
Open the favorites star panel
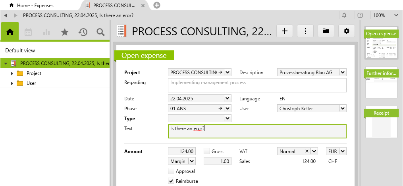[x=65, y=32]
